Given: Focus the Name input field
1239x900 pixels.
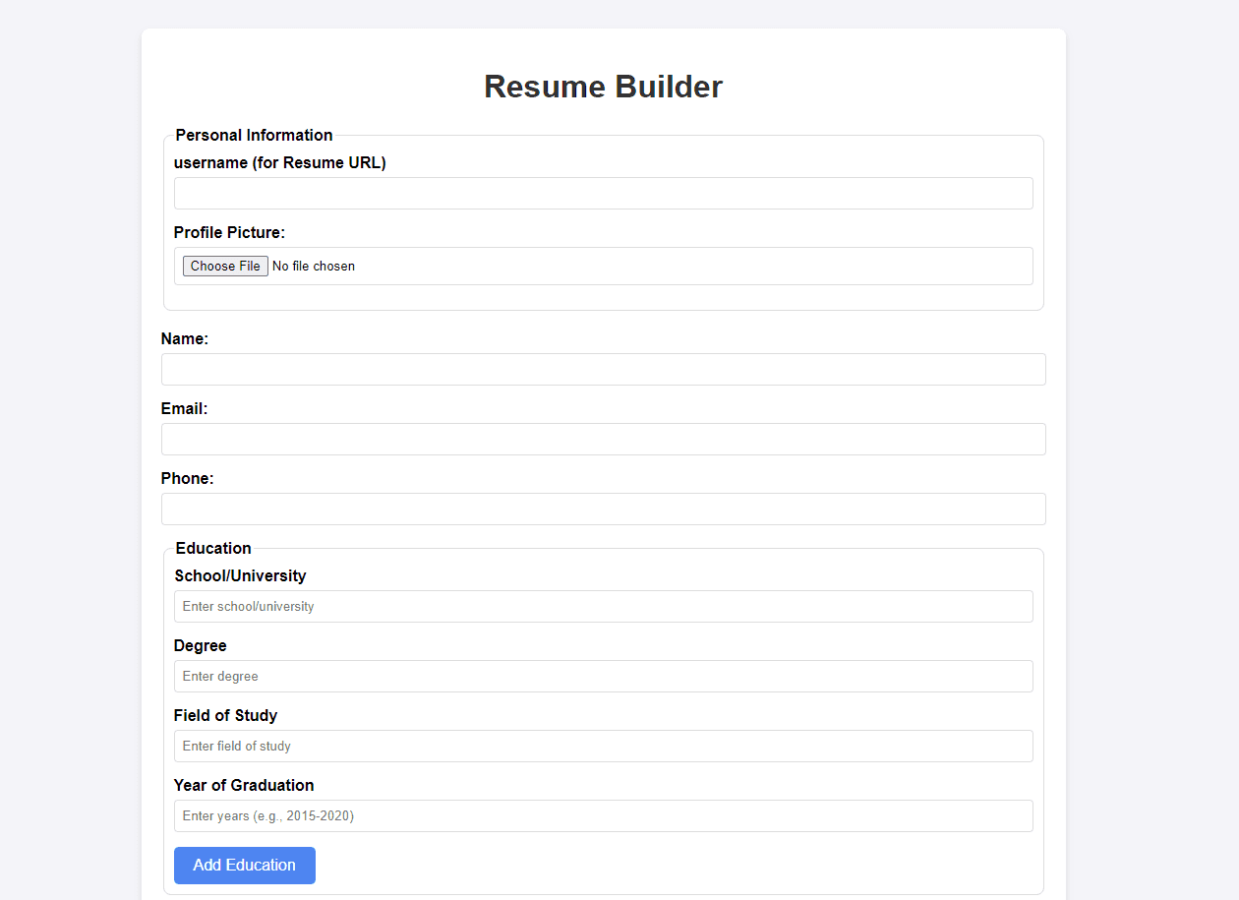Looking at the screenshot, I should pos(603,369).
